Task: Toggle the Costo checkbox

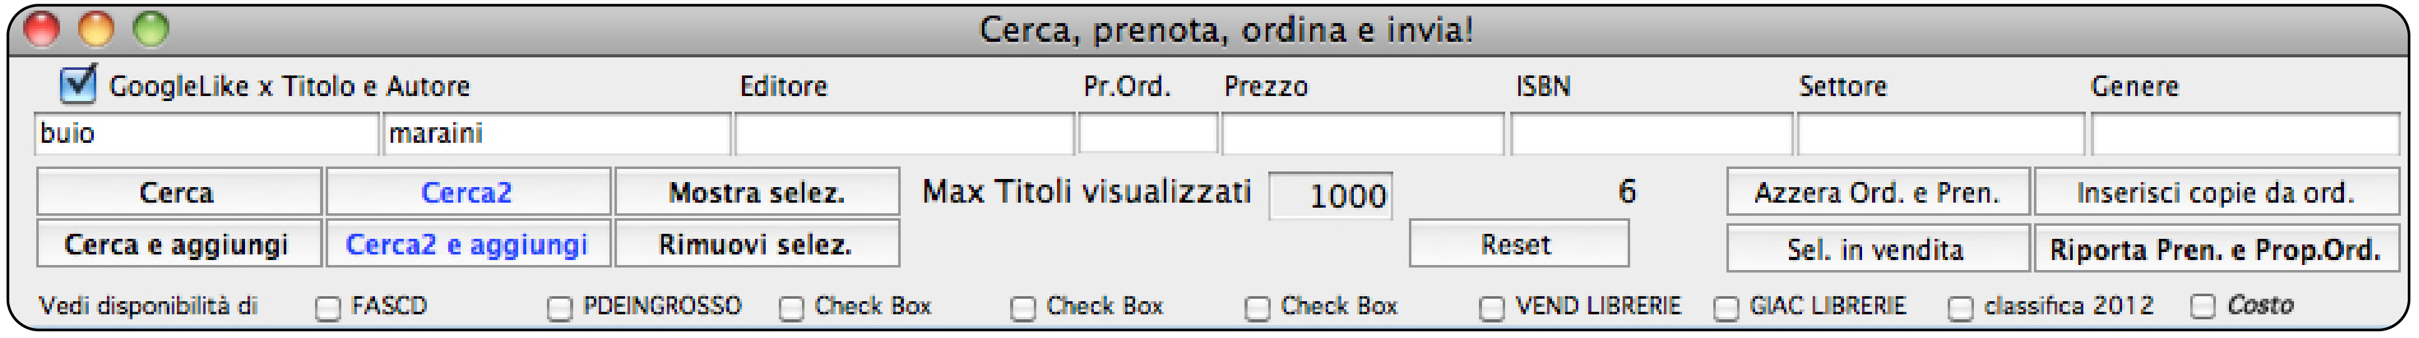Action: click(2203, 306)
